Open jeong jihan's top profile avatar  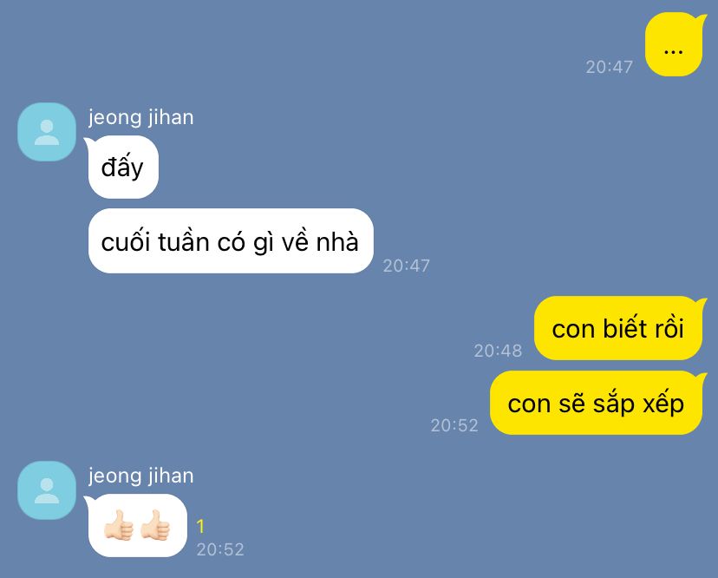(47, 132)
